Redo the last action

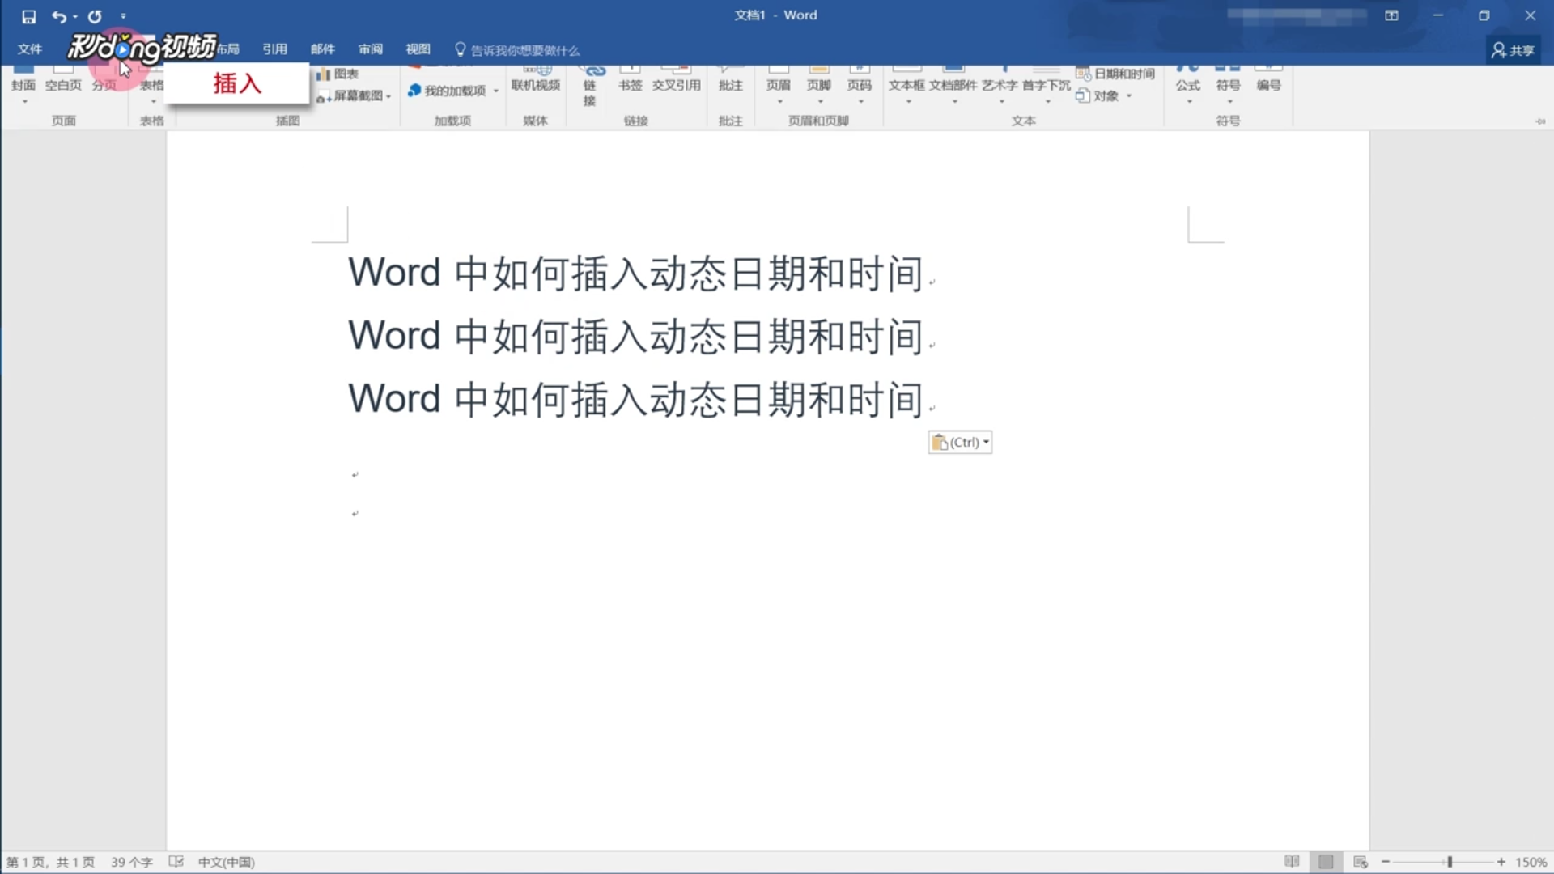point(95,16)
